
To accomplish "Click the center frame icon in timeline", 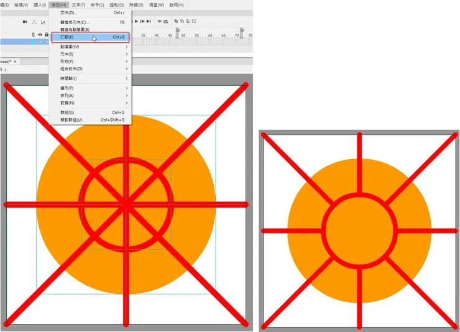I will click(159, 21).
